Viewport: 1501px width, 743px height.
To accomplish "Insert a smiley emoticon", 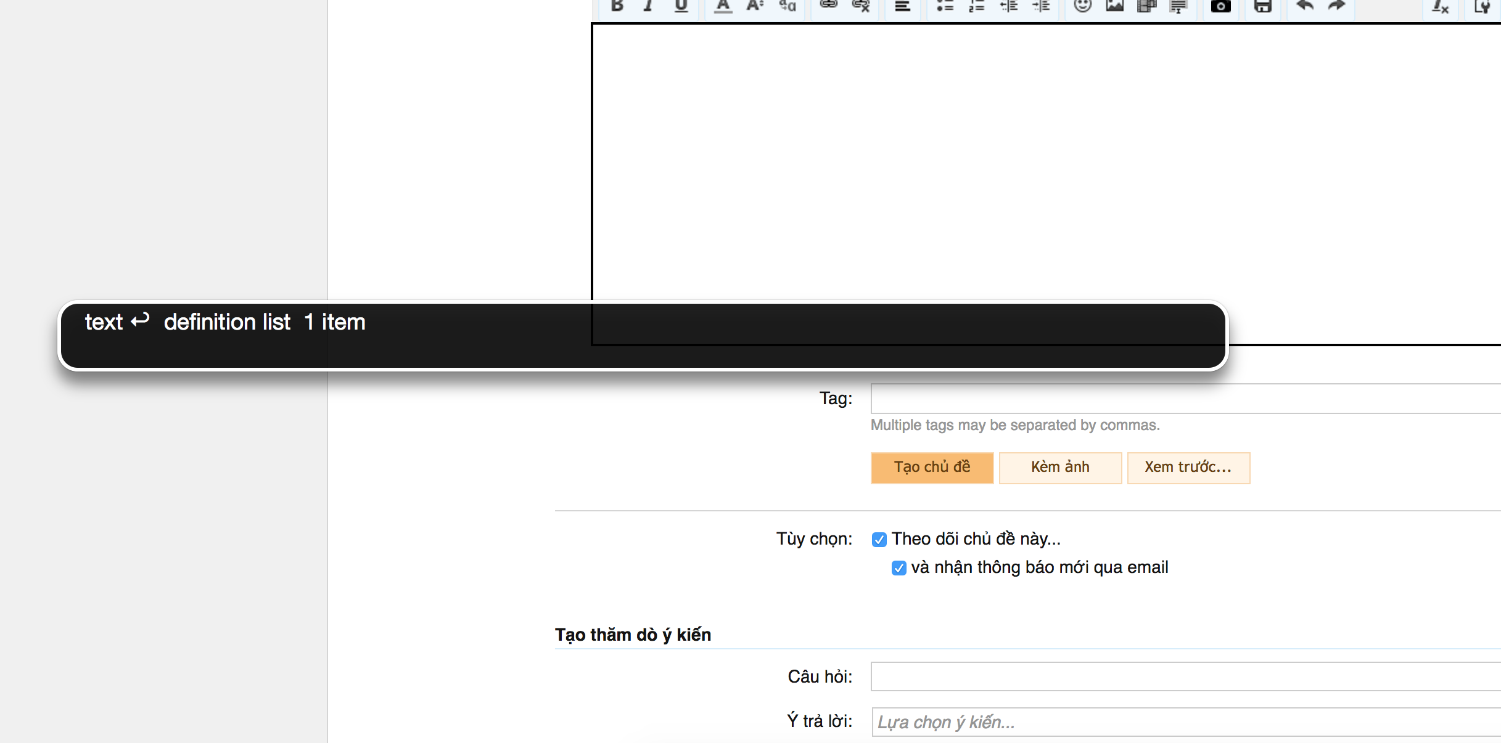I will (1082, 6).
